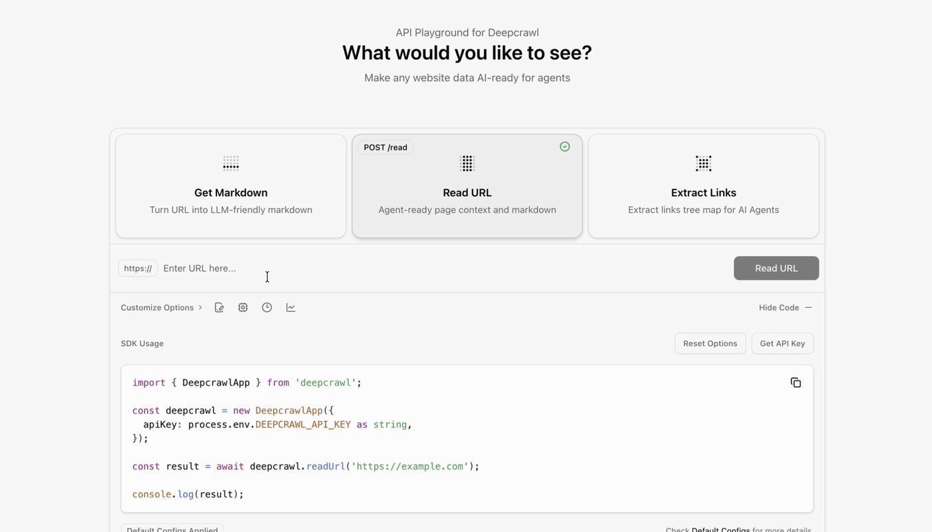Click the POST /read badge
932x532 pixels.
pos(385,147)
